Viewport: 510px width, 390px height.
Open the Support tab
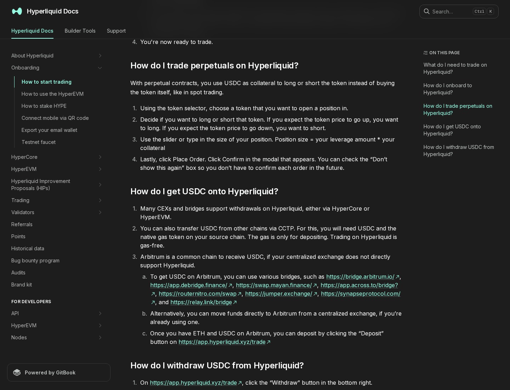tap(116, 31)
